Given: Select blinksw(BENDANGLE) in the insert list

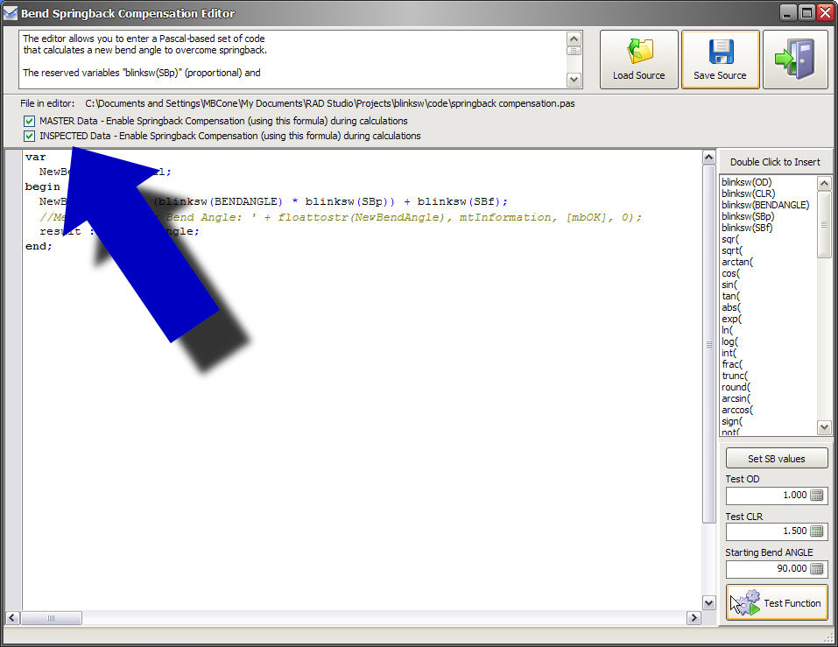Looking at the screenshot, I should (x=764, y=205).
